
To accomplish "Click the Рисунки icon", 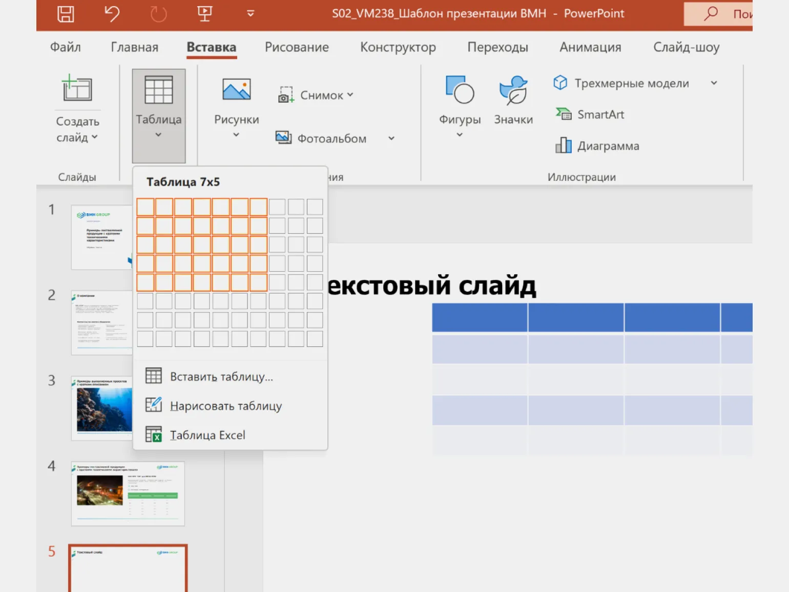I will (237, 89).
